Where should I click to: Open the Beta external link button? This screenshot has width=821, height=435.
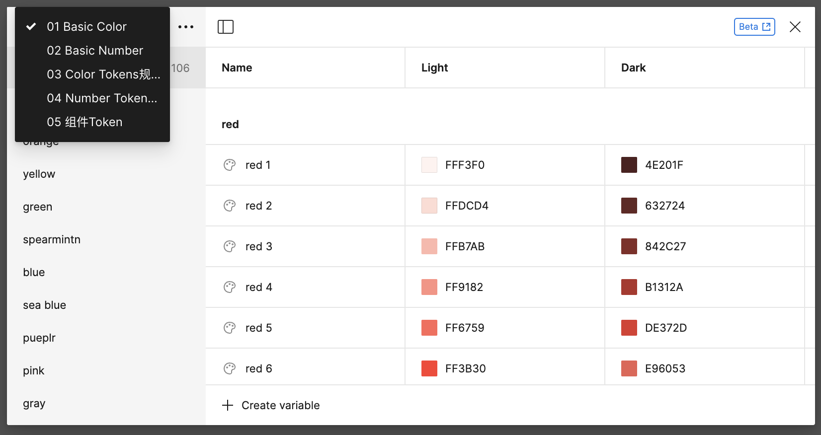(x=754, y=27)
